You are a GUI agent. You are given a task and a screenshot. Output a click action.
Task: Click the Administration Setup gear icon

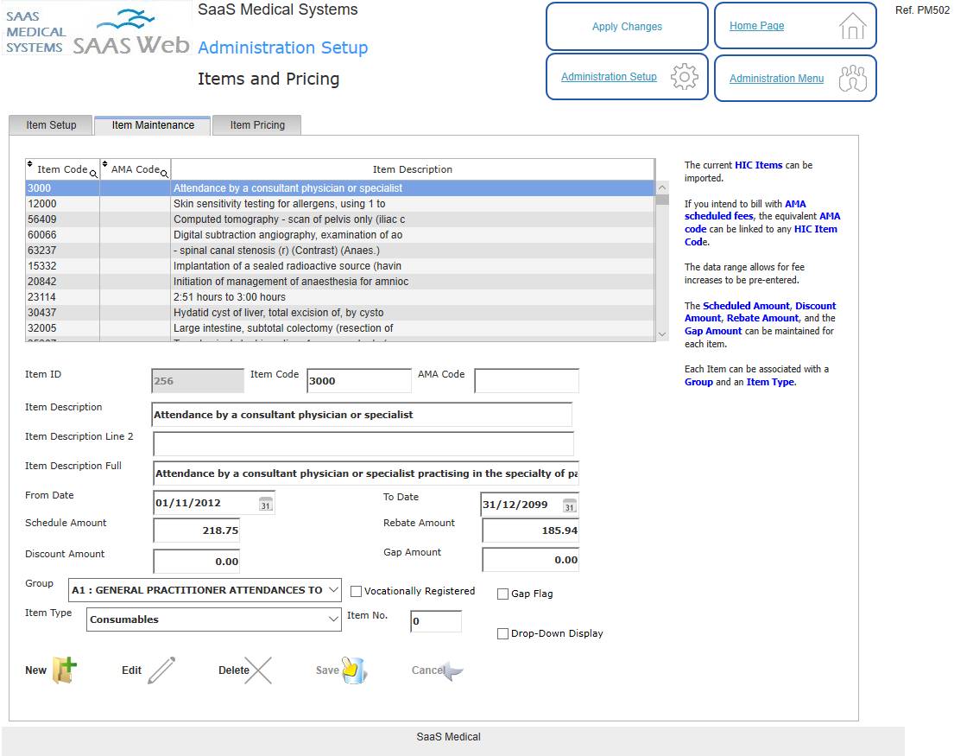(x=685, y=77)
